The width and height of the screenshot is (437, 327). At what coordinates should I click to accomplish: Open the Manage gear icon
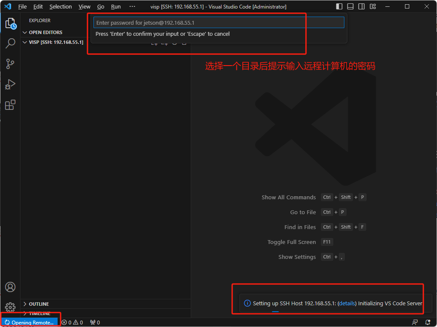coord(10,307)
